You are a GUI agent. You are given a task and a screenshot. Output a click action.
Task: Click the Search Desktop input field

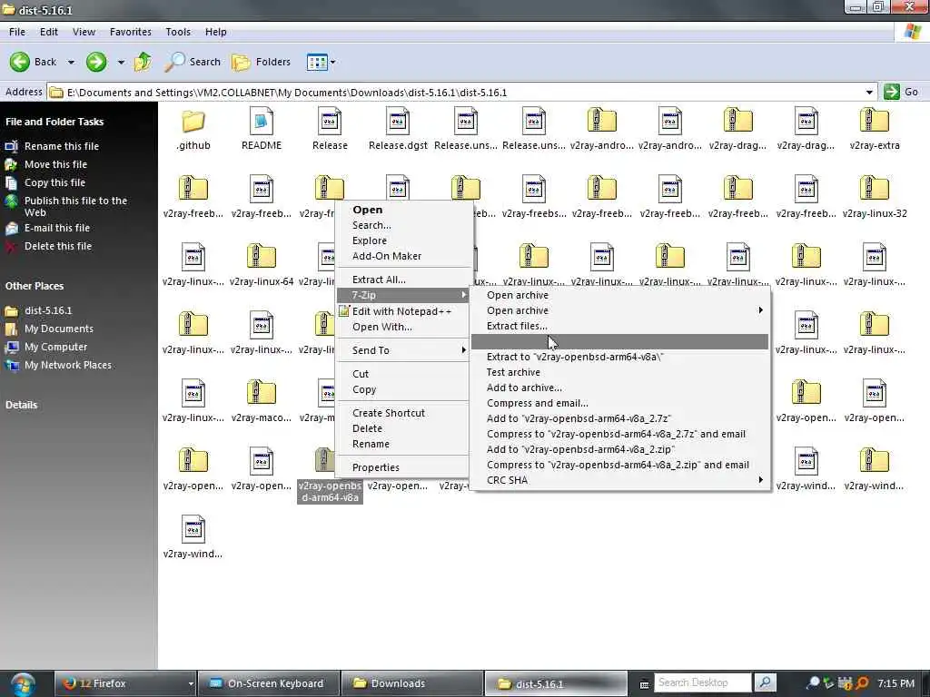702,682
